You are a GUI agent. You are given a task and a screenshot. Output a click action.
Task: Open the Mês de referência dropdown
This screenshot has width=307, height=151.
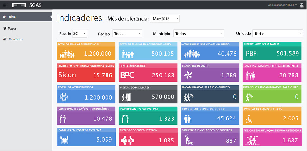pos(164,19)
